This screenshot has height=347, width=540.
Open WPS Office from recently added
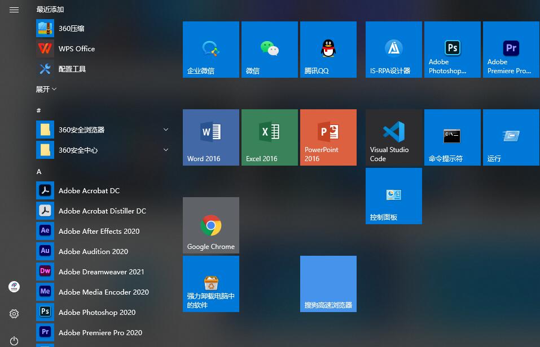click(103, 48)
